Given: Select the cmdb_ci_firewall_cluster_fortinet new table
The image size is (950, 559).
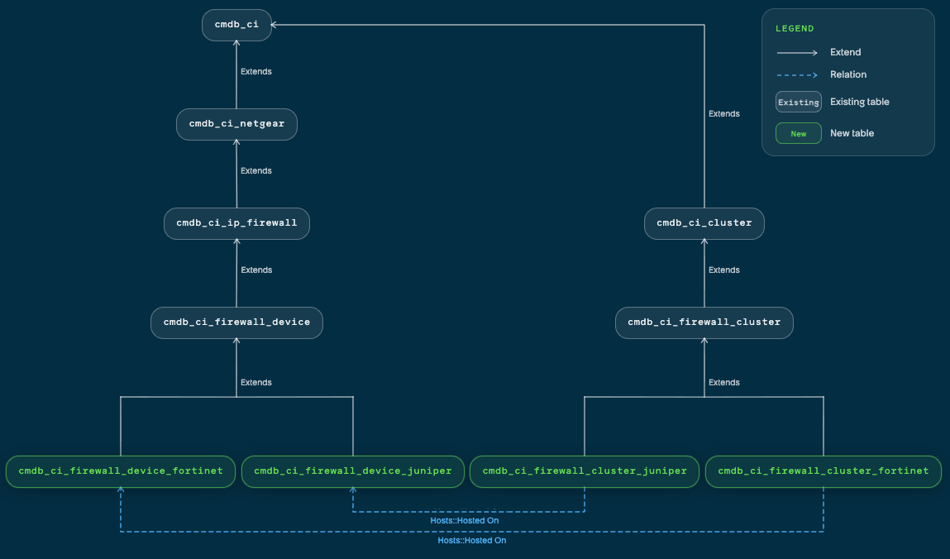Looking at the screenshot, I should (x=823, y=472).
